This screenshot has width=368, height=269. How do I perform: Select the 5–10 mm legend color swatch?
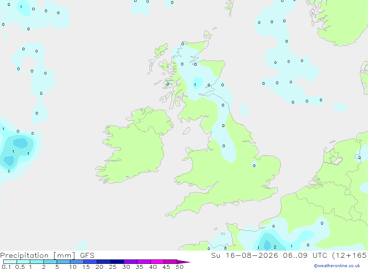coord(64,262)
